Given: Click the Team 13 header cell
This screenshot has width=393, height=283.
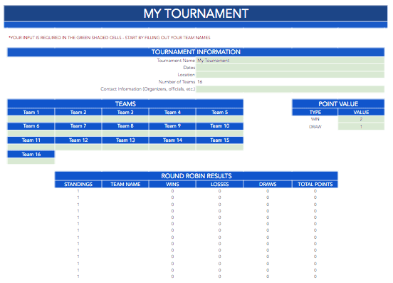Looking at the screenshot, I should coord(125,140).
